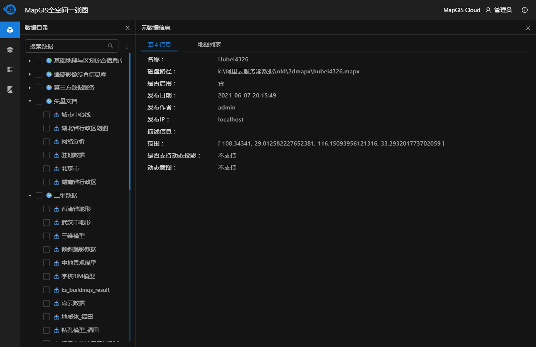Click the MapGIS globe logo icon
536x347 pixels.
point(10,10)
